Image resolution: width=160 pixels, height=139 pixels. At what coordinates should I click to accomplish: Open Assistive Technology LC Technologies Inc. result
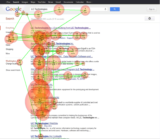tap(52, 44)
